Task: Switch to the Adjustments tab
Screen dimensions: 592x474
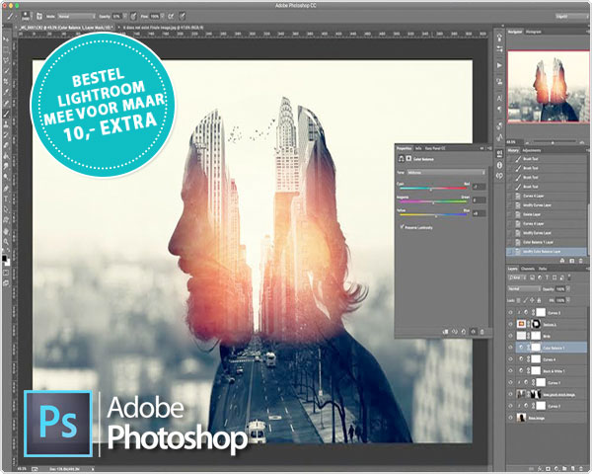Action: click(x=531, y=150)
